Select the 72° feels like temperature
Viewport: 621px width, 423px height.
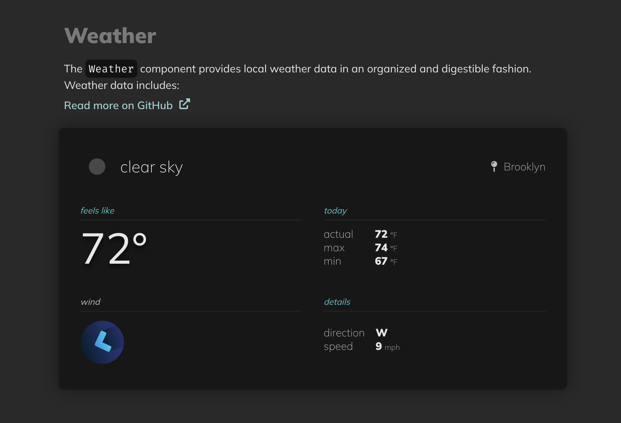click(x=114, y=249)
